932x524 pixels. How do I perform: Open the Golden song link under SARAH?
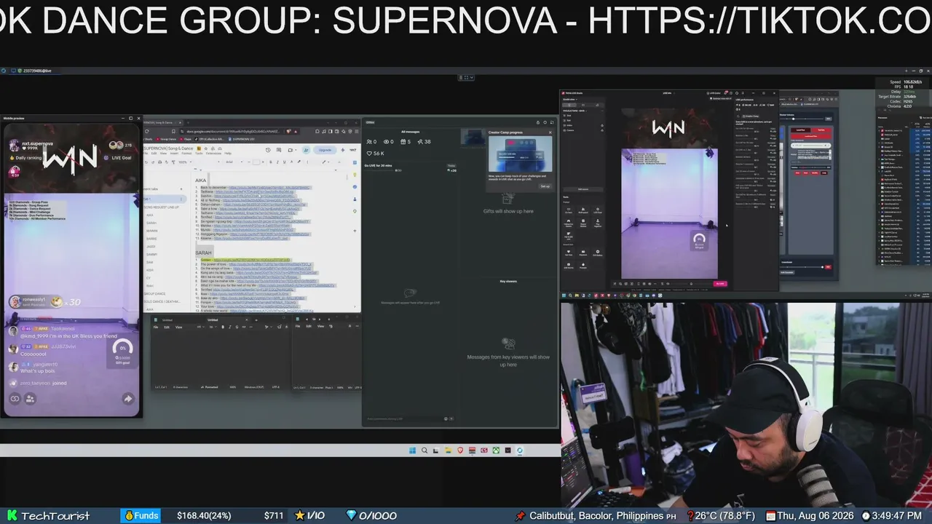click(x=252, y=260)
